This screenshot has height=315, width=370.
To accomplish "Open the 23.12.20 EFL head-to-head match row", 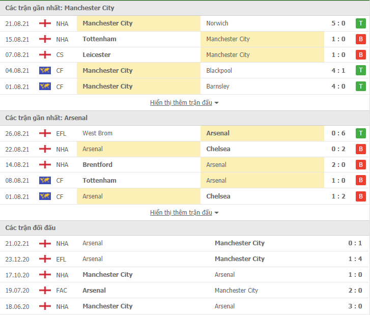I will (x=185, y=259).
